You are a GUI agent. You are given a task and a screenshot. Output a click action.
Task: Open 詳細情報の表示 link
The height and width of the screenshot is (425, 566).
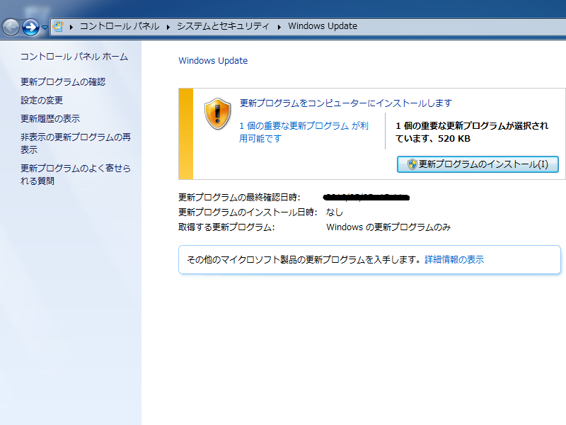pyautogui.click(x=454, y=260)
